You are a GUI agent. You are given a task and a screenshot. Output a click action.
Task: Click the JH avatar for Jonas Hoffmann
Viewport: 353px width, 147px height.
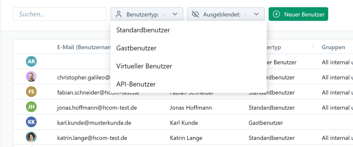31,107
